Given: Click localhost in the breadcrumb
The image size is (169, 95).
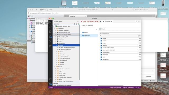Looking at the screenshot, I should pyautogui.click(x=90, y=25).
